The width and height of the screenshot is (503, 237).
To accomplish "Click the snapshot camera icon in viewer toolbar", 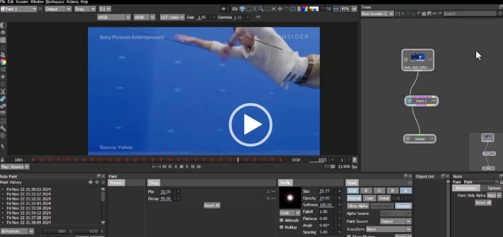I will point(235,9).
